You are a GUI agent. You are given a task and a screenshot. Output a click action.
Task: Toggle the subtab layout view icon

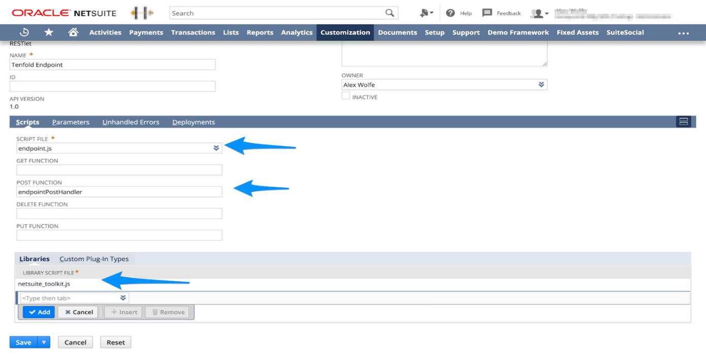click(x=683, y=122)
